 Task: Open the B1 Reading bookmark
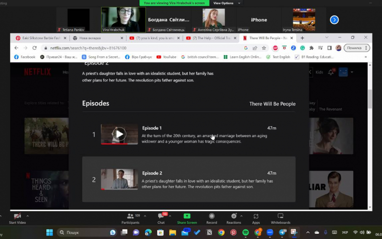tap(314, 57)
